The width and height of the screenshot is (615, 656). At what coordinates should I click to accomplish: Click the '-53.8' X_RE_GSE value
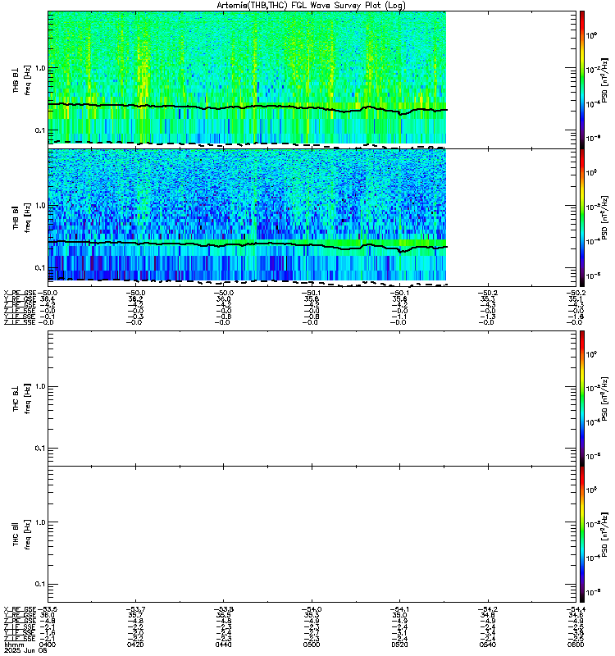tap(223, 609)
